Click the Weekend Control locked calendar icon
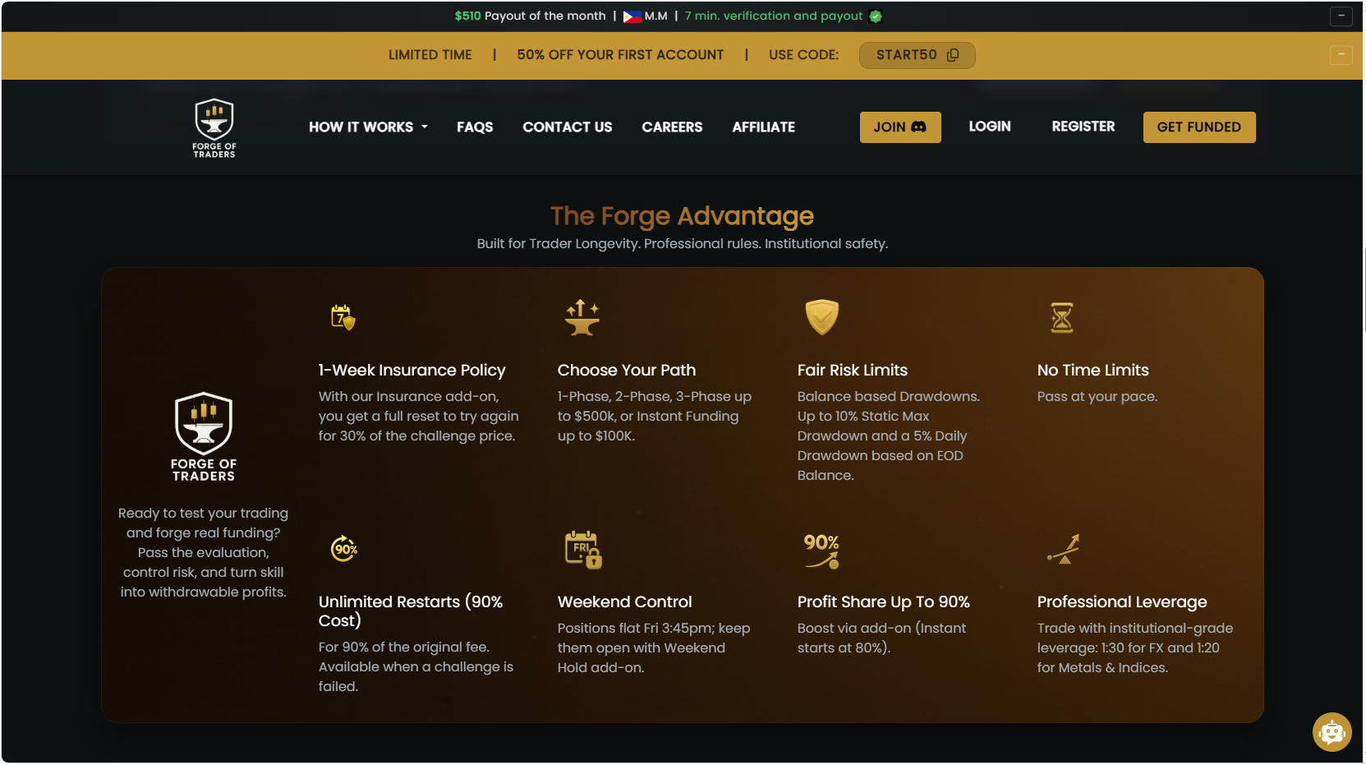The height and width of the screenshot is (765, 1366). click(583, 550)
